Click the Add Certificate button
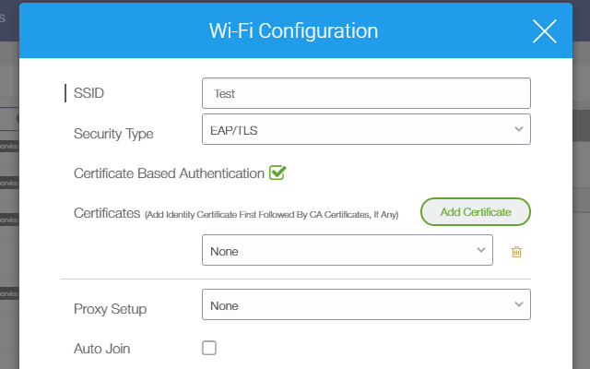The image size is (590, 369). (476, 212)
